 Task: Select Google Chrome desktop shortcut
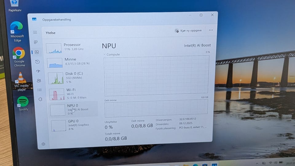(x=19, y=57)
